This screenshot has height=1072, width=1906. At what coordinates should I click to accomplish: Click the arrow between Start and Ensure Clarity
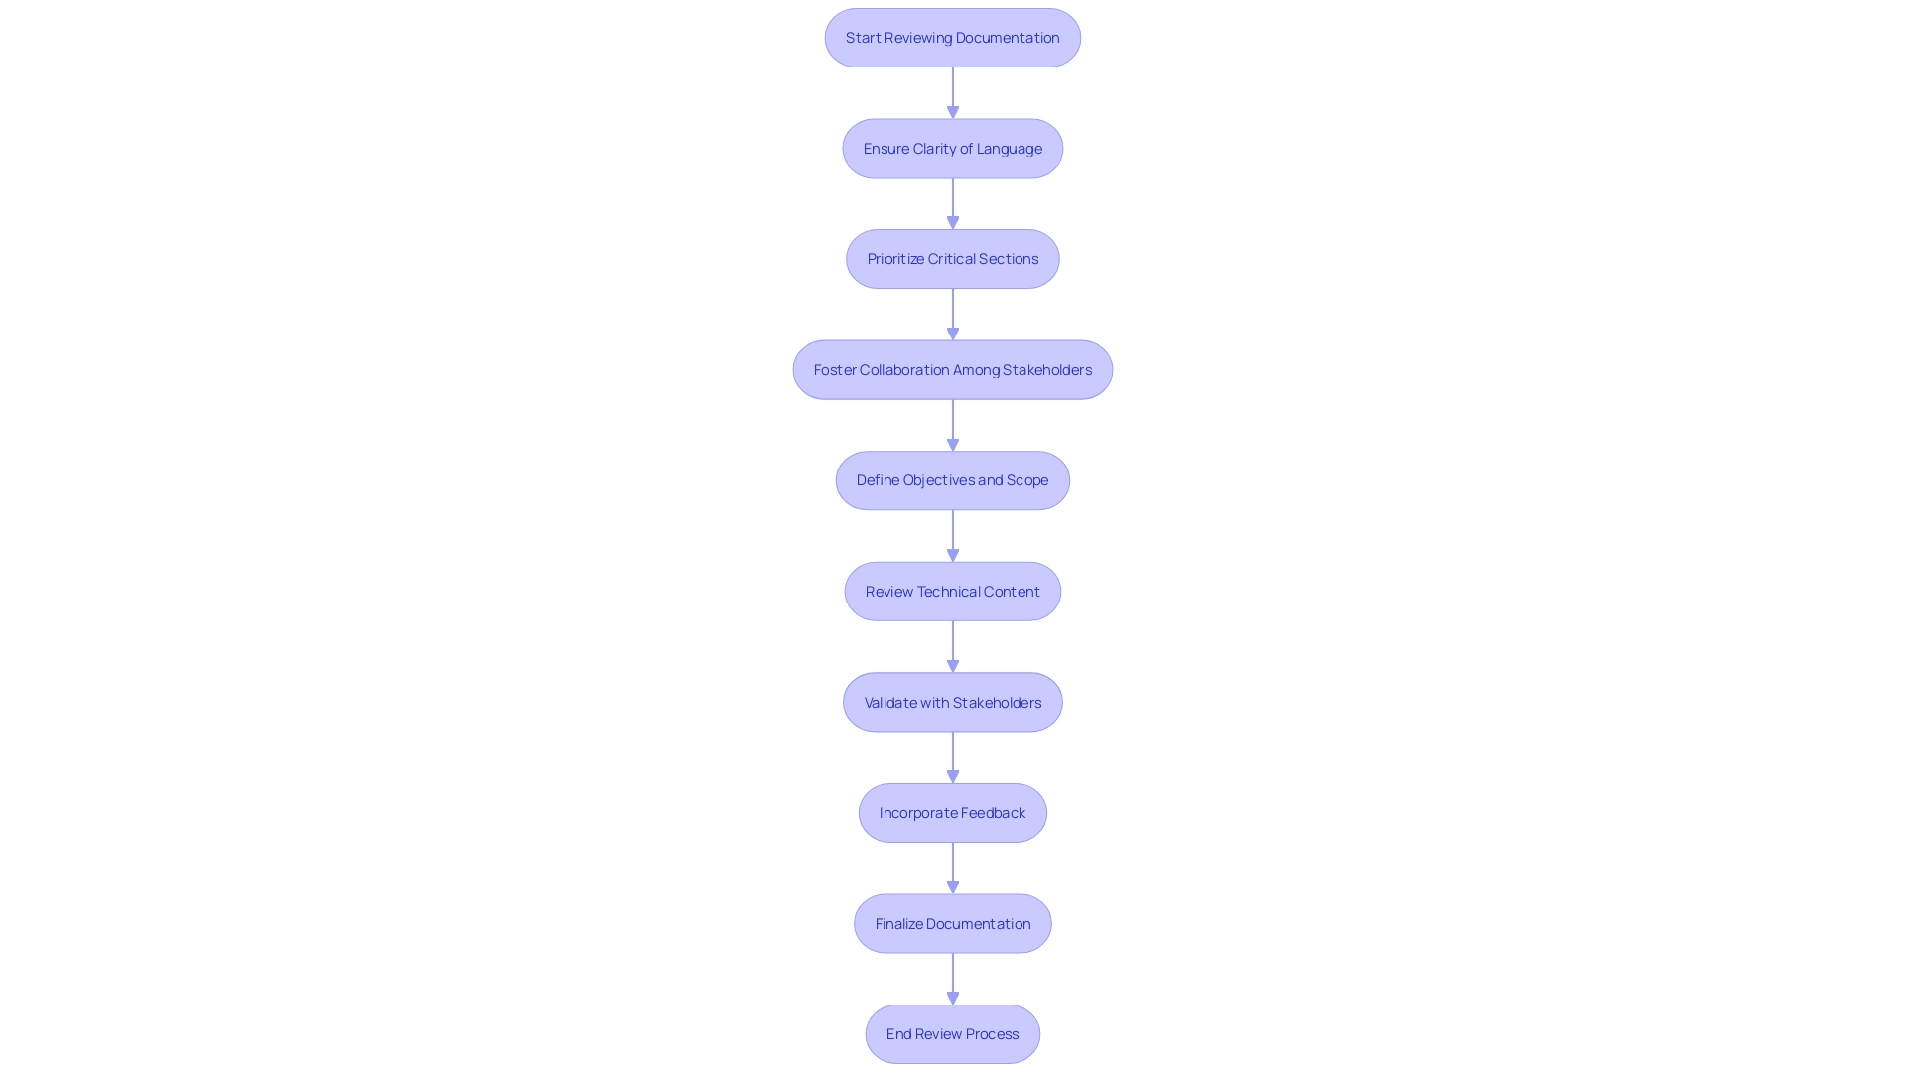click(x=953, y=91)
